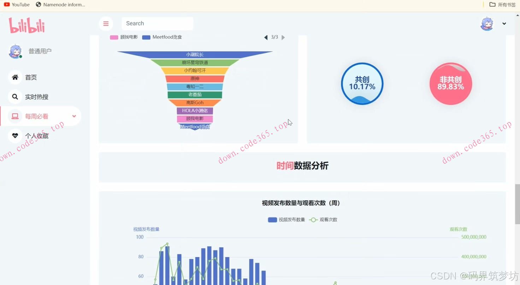
Task: Open the hamburger menu
Action: click(x=106, y=23)
